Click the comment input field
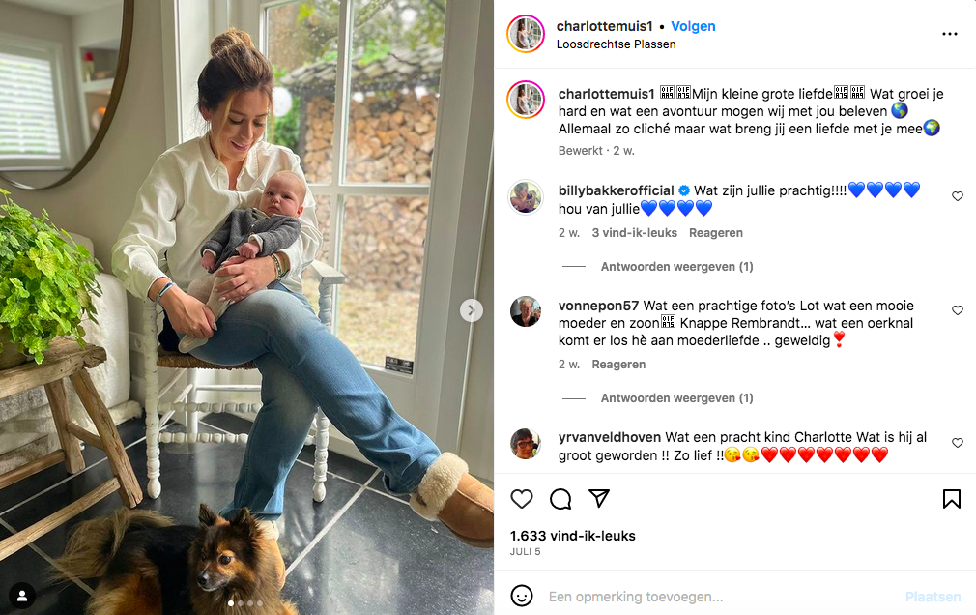 coord(722,597)
